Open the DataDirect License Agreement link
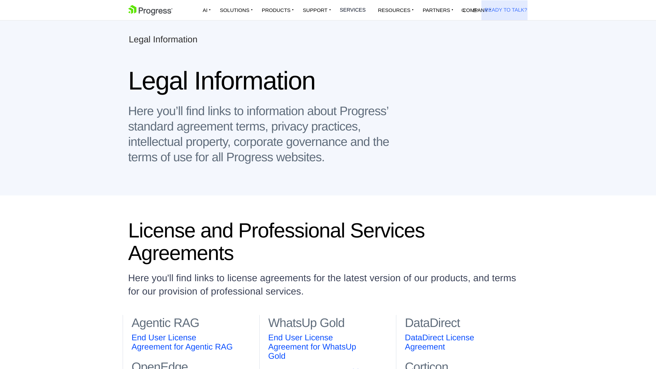 pyautogui.click(x=439, y=342)
